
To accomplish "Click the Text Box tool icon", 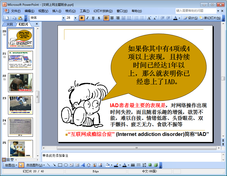I will pos(72,165).
